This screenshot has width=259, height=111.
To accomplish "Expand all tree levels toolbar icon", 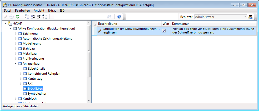I will tap(44, 17).
